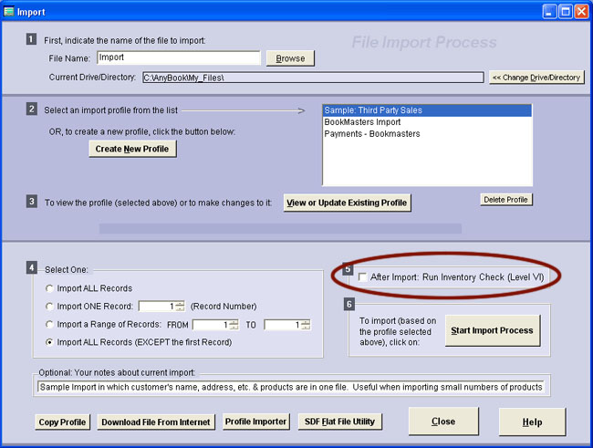Click the Record Number spinner arrows

tap(180, 306)
